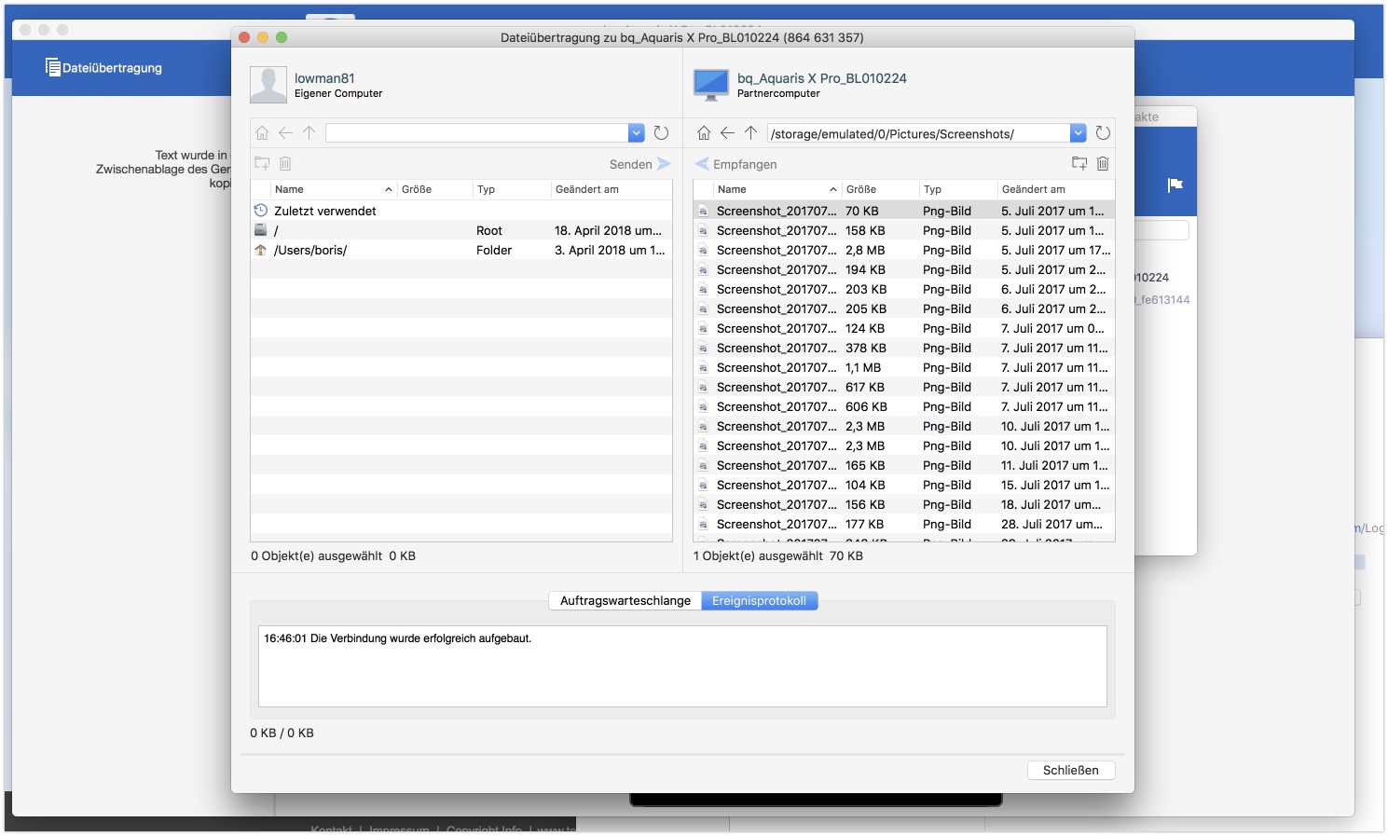The image size is (1388, 836).
Task: Sort partner files by Geändert am column
Action: (1056, 189)
